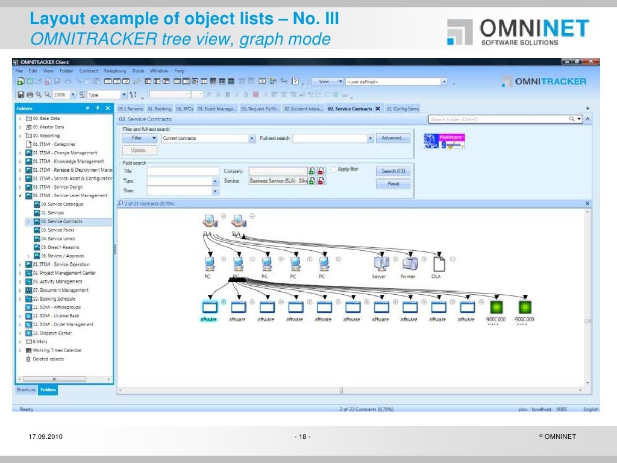Click the Reset button

click(x=393, y=183)
